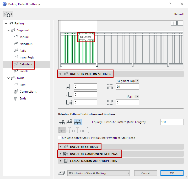Image resolution: width=188 pixels, height=179 pixels.
Task: Confirm settings with the OK button
Action: [x=172, y=173]
